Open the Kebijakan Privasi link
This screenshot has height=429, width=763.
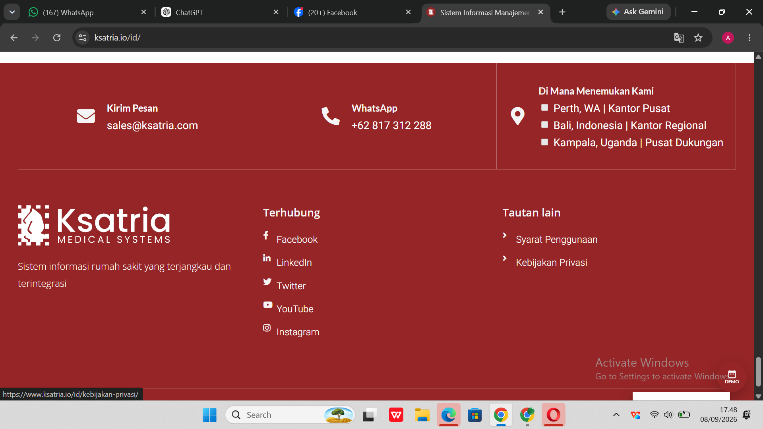pyautogui.click(x=551, y=263)
